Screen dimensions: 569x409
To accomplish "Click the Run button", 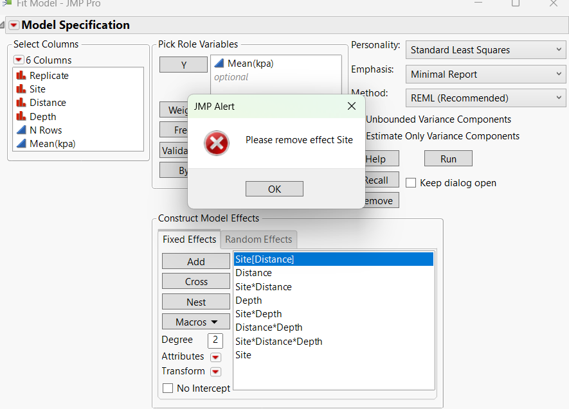I will coord(448,159).
